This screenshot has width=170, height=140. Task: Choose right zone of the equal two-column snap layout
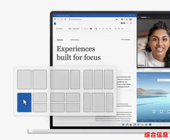point(40,79)
